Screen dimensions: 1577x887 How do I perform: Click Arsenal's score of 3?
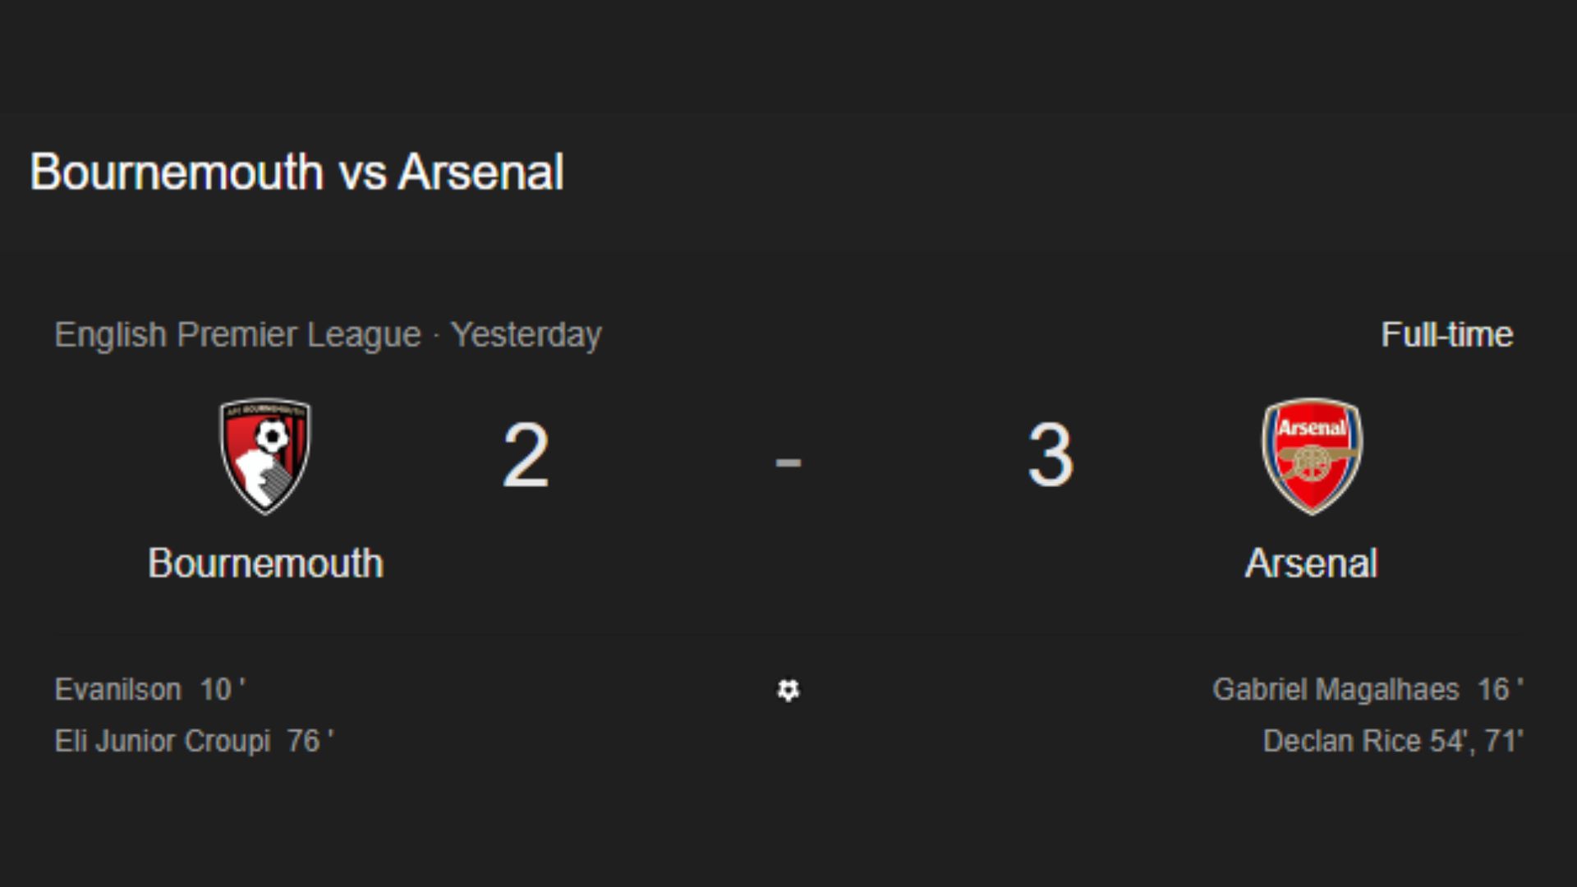[1051, 455]
